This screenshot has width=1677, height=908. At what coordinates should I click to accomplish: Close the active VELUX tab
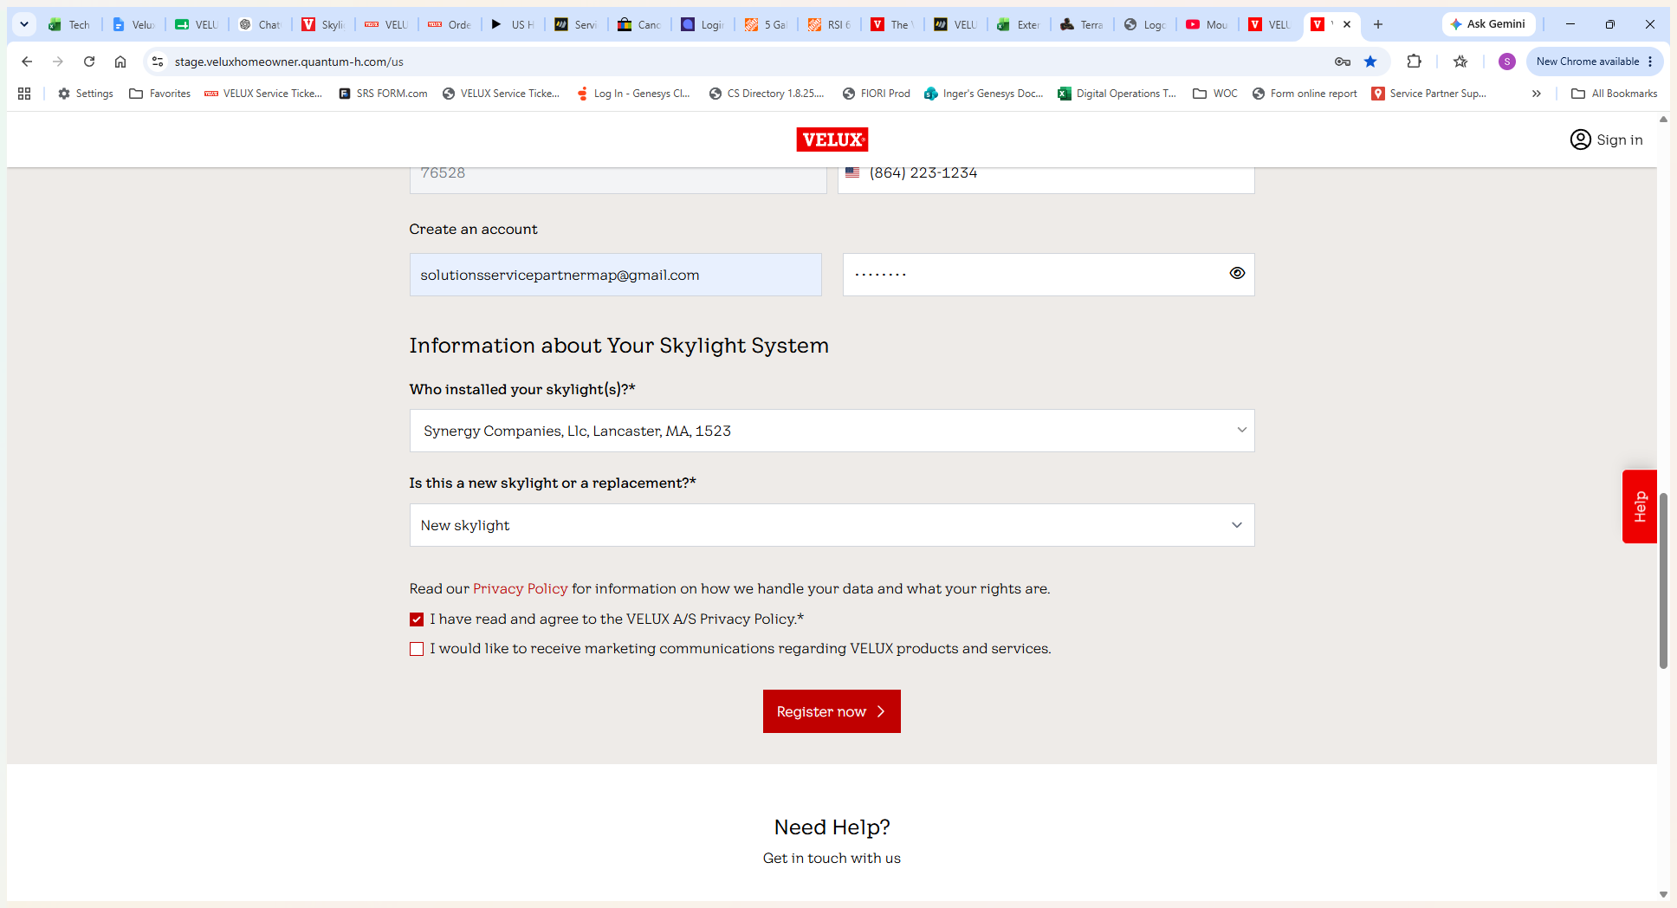1347,24
